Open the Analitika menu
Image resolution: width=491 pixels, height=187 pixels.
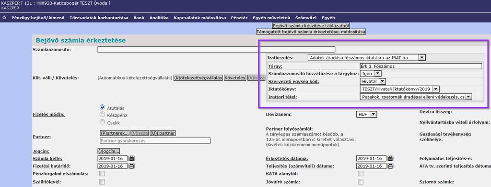[159, 18]
